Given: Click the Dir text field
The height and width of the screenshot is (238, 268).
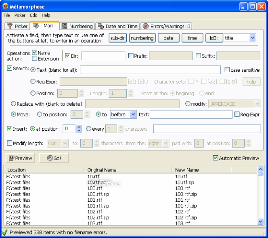Looking at the screenshot, I should (x=103, y=56).
